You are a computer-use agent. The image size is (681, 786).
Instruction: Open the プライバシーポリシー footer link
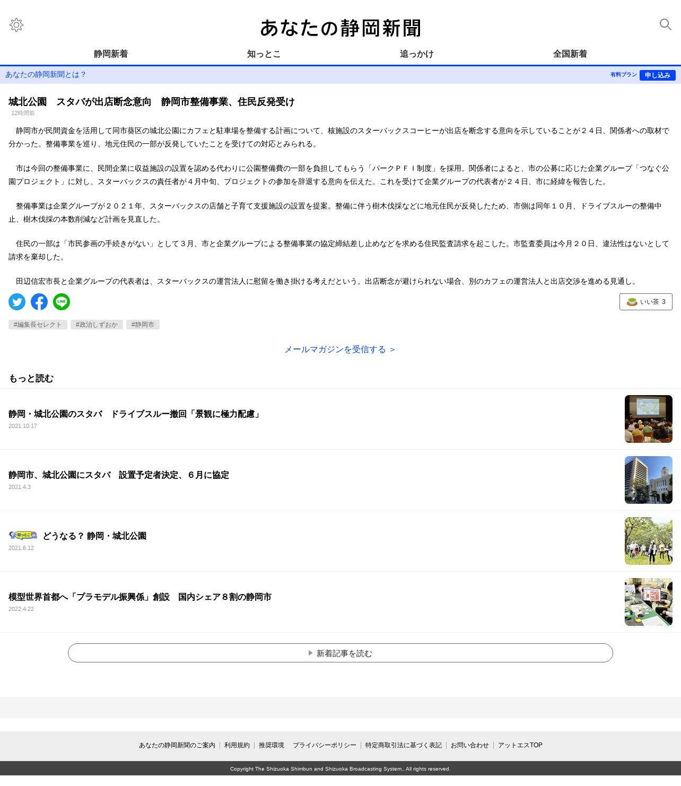tap(325, 745)
